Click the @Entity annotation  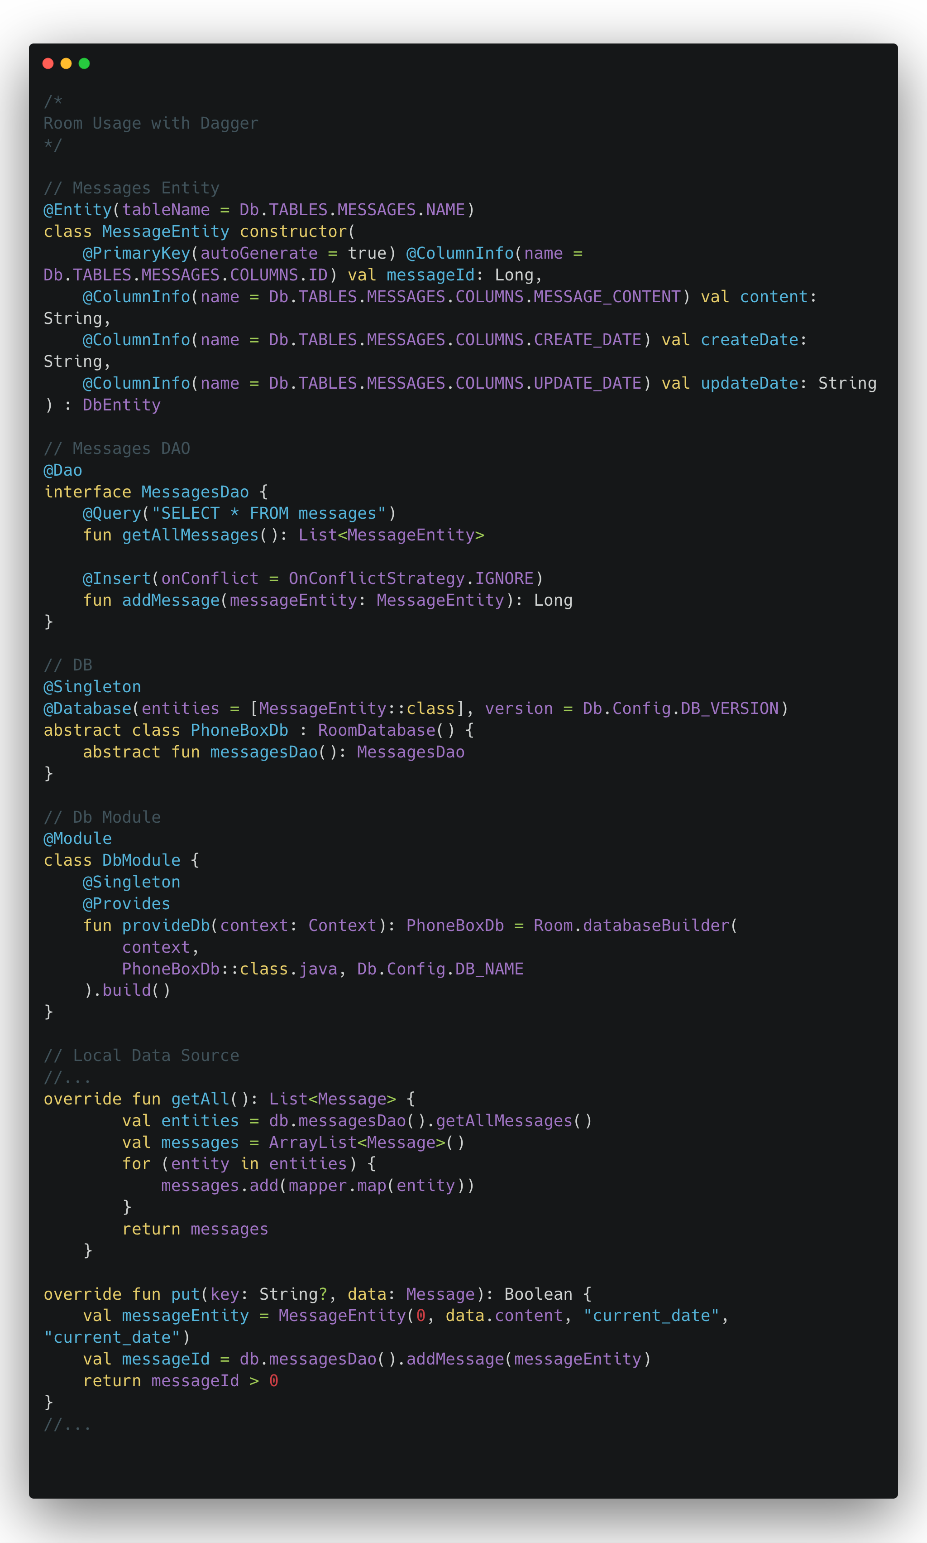[x=77, y=209]
